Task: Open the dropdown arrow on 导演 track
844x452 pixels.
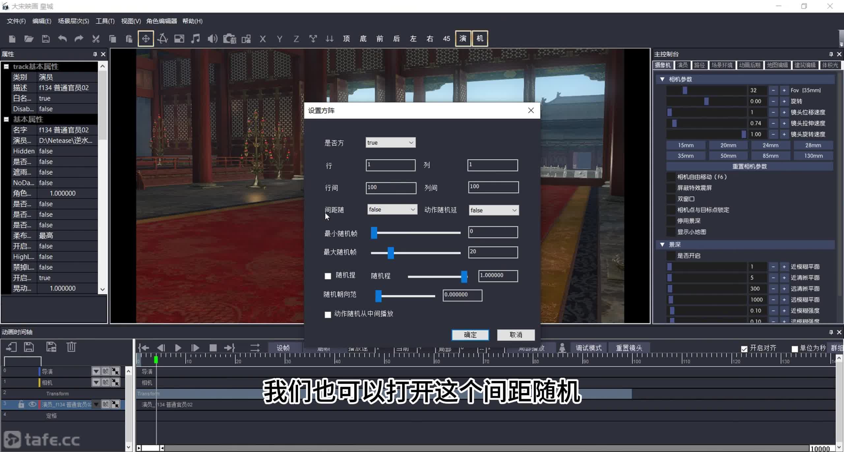Action: click(x=96, y=371)
